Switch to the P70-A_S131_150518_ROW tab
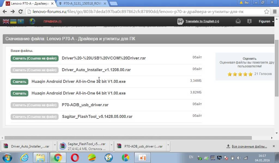 pos(82,3)
